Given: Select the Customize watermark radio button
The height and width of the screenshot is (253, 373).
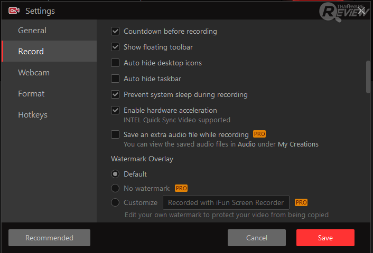Looking at the screenshot, I should 115,202.
